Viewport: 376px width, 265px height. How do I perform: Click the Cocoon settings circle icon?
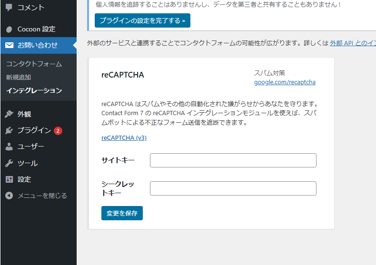(x=9, y=29)
